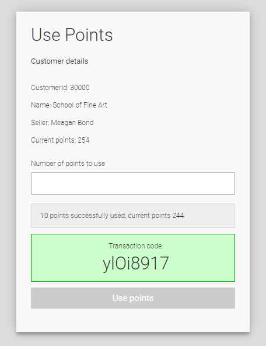The height and width of the screenshot is (346, 266).
Task: Click blank card area below the Use points button
Action: [x=133, y=320]
